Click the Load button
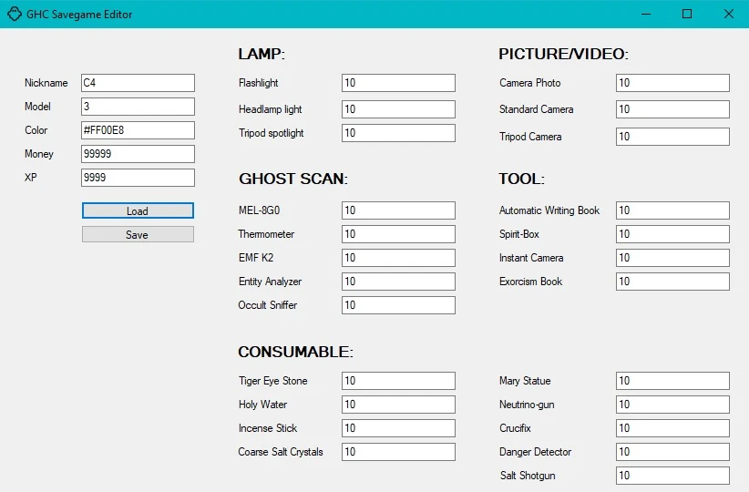Image resolution: width=749 pixels, height=492 pixels. 138,210
